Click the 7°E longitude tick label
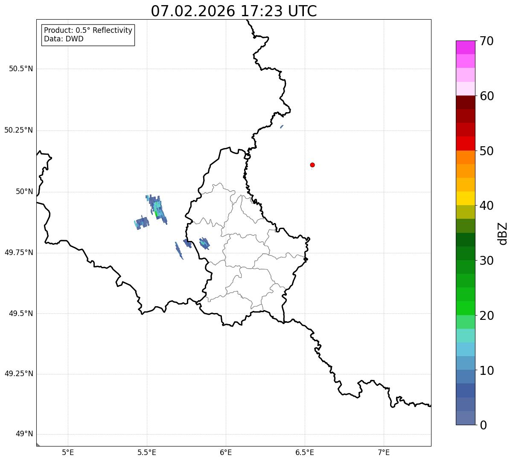The image size is (513, 461). pyautogui.click(x=384, y=452)
